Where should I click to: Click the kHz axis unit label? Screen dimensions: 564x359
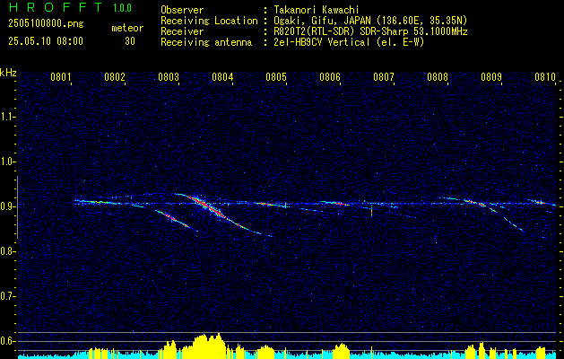click(x=8, y=73)
